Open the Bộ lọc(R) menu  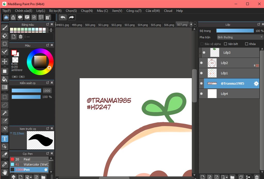[x=55, y=11]
